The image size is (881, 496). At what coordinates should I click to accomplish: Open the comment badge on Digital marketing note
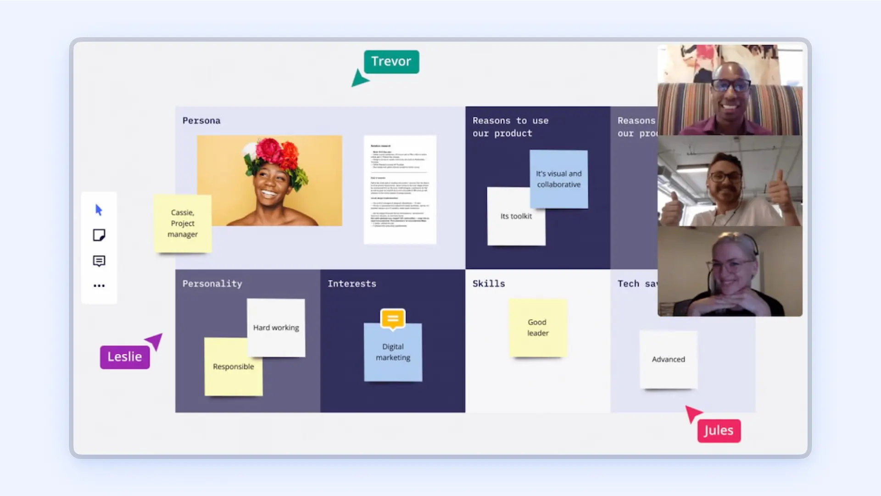392,318
